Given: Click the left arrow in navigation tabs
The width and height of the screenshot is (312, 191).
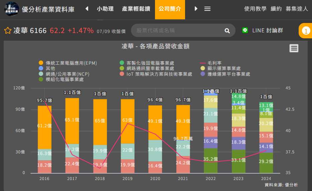Looking at the screenshot, I should click(87, 9).
